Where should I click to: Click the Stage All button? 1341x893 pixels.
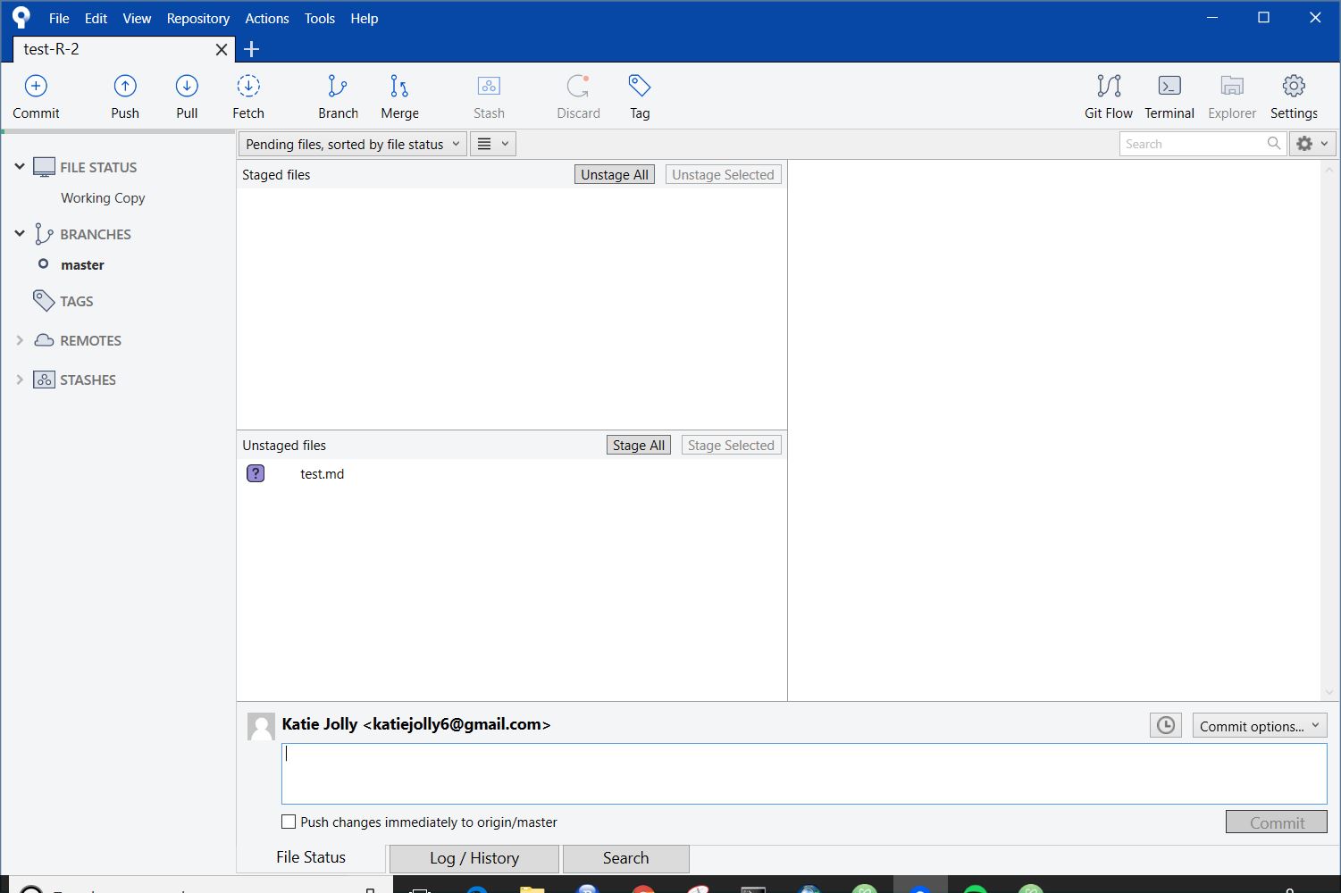[x=639, y=446]
